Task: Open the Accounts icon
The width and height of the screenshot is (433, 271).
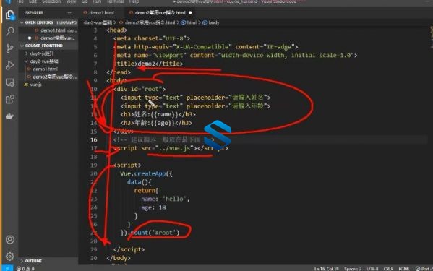Action: click(x=10, y=239)
